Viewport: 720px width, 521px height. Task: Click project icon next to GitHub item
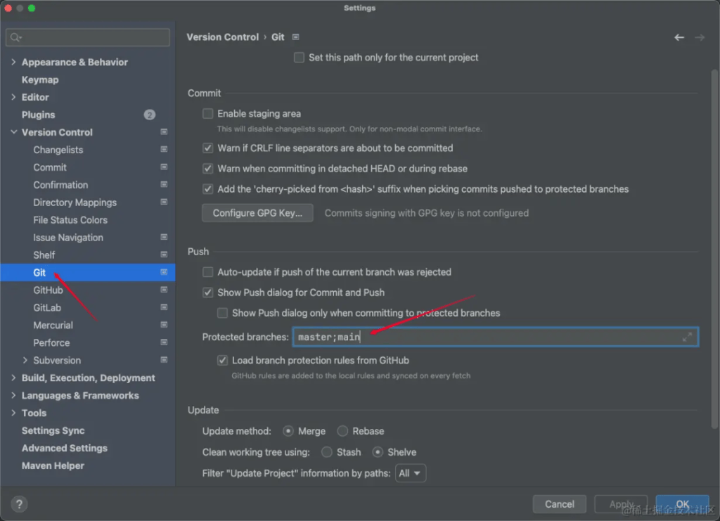[x=164, y=290]
